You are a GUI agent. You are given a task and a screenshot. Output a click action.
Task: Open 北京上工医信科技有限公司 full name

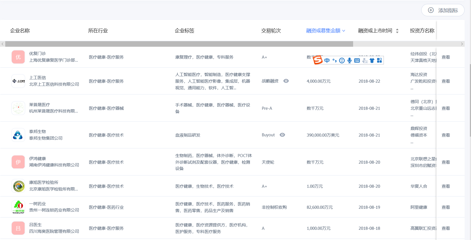pos(54,84)
